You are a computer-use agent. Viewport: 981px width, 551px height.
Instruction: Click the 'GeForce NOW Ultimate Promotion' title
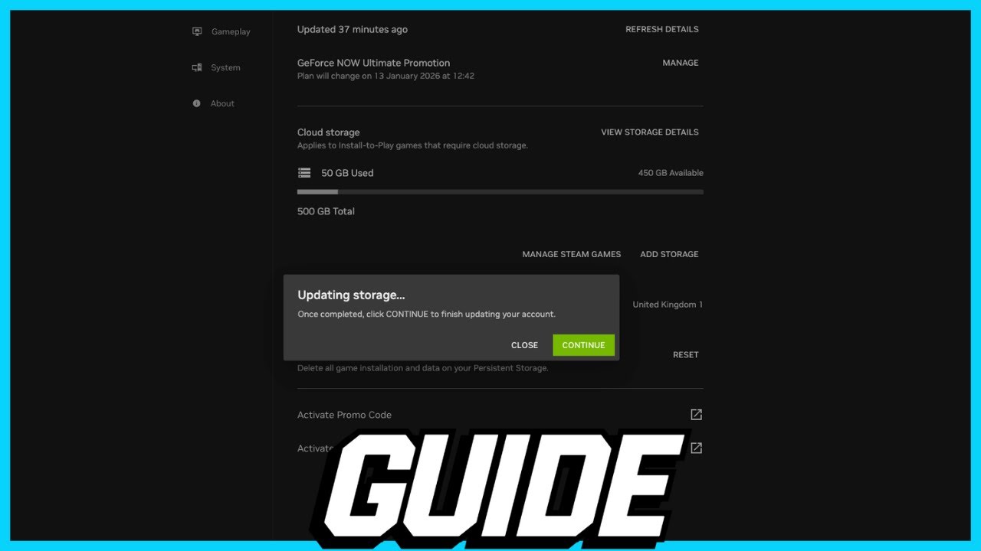[373, 63]
